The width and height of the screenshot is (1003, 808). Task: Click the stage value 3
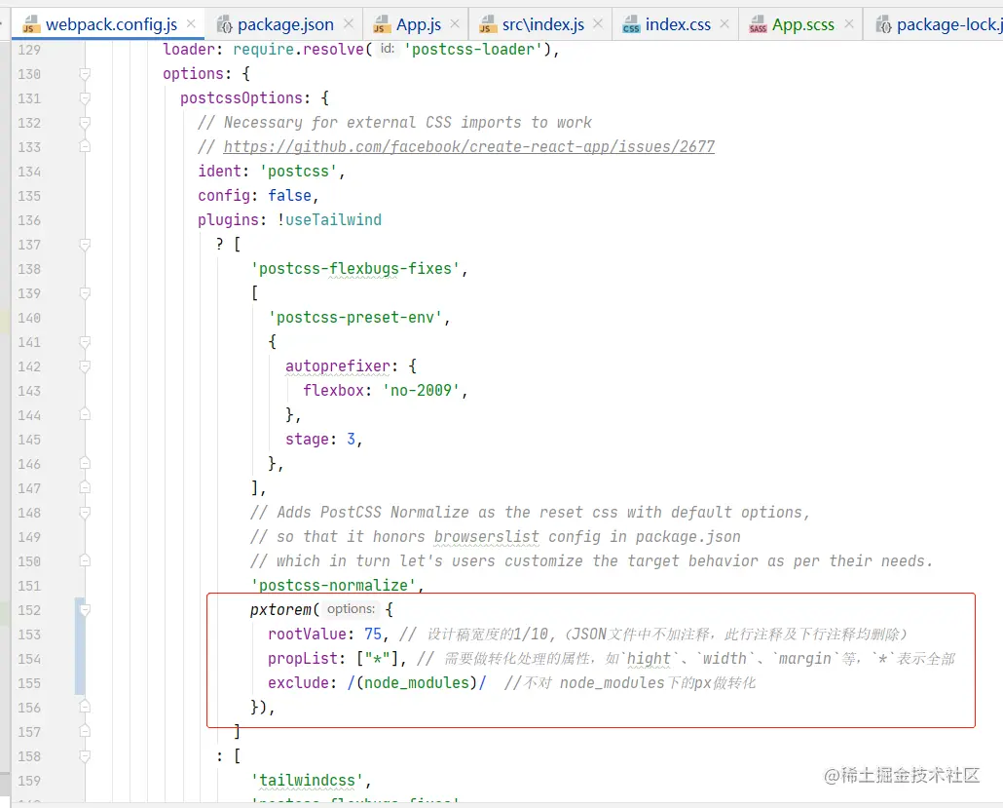[x=352, y=440]
